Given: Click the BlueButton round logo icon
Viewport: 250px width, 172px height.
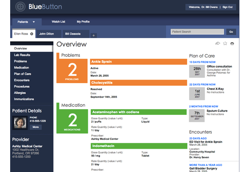Looking at the screenshot, I should pos(20,6).
